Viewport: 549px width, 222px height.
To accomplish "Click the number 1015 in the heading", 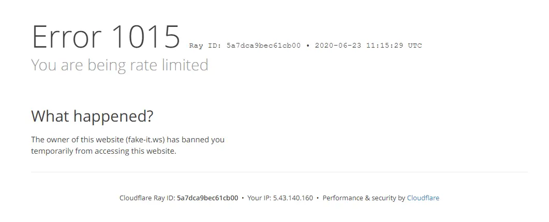I will tap(145, 37).
